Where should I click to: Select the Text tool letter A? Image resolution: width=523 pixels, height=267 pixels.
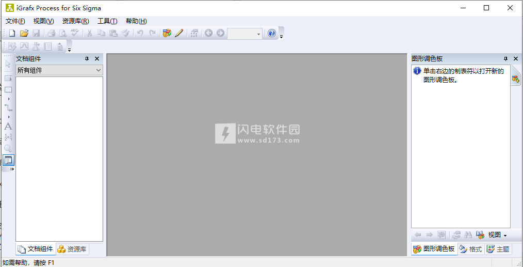(8, 127)
